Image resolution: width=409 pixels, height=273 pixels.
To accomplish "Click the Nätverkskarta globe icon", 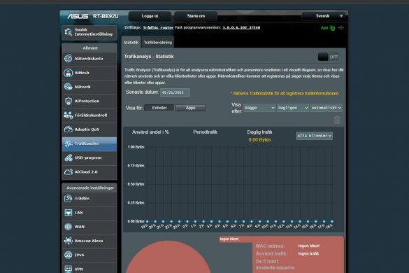I will (69, 59).
